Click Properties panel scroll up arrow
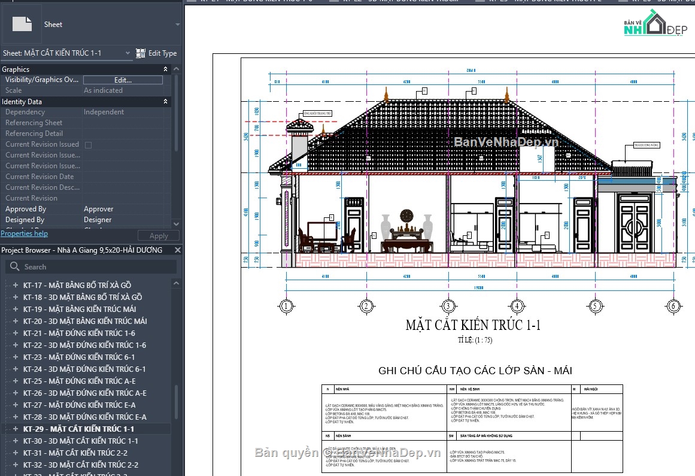Screen dimensions: 695x476 coord(177,69)
